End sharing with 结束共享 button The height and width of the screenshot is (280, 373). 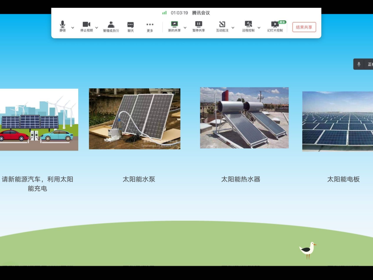tap(304, 27)
